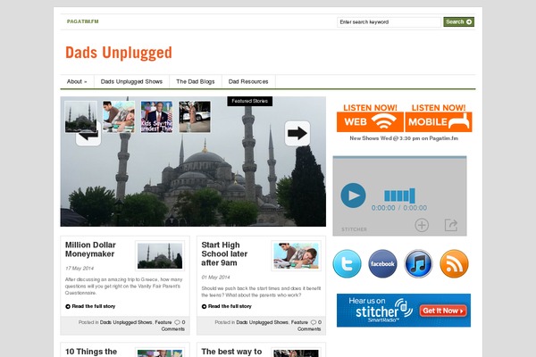Click the share icon in Stitcher player
The height and width of the screenshot is (357, 536).
pos(451,225)
